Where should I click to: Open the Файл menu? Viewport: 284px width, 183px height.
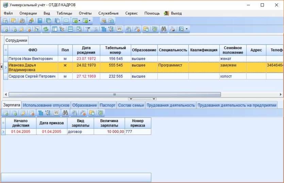(8, 13)
